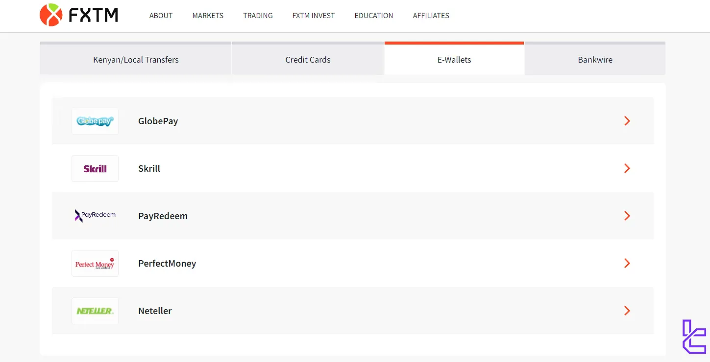Expand the Neteller row chevron
Image resolution: width=710 pixels, height=362 pixels.
[627, 311]
